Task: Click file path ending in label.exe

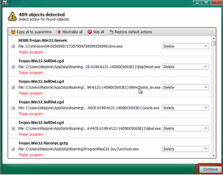Action: (x=90, y=129)
